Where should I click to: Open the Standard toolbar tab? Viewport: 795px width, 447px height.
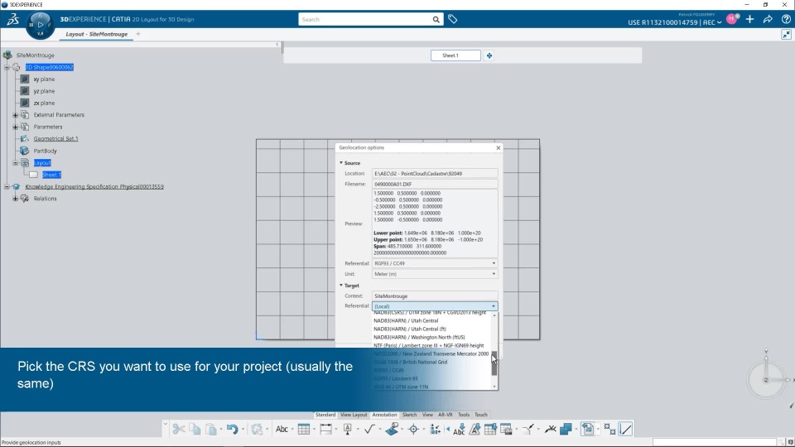pos(325,415)
